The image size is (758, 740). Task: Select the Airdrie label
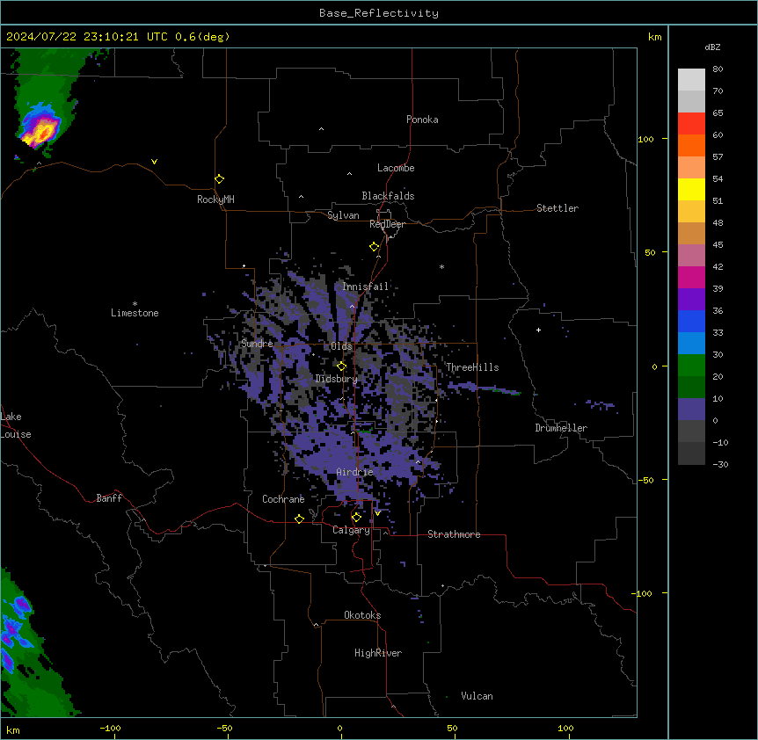click(x=355, y=472)
